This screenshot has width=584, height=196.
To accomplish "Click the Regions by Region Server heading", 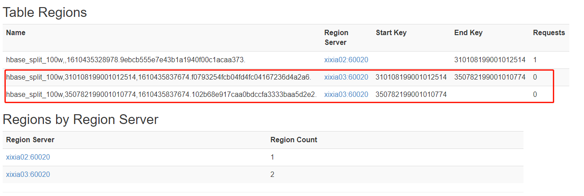I will point(80,119).
